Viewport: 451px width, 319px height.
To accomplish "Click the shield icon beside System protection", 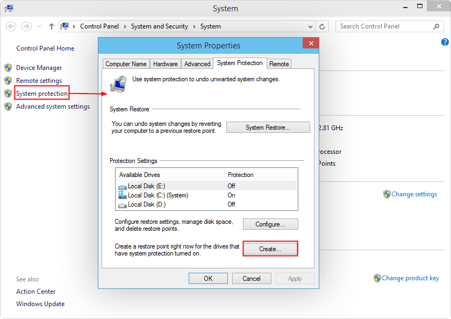I will (8, 94).
